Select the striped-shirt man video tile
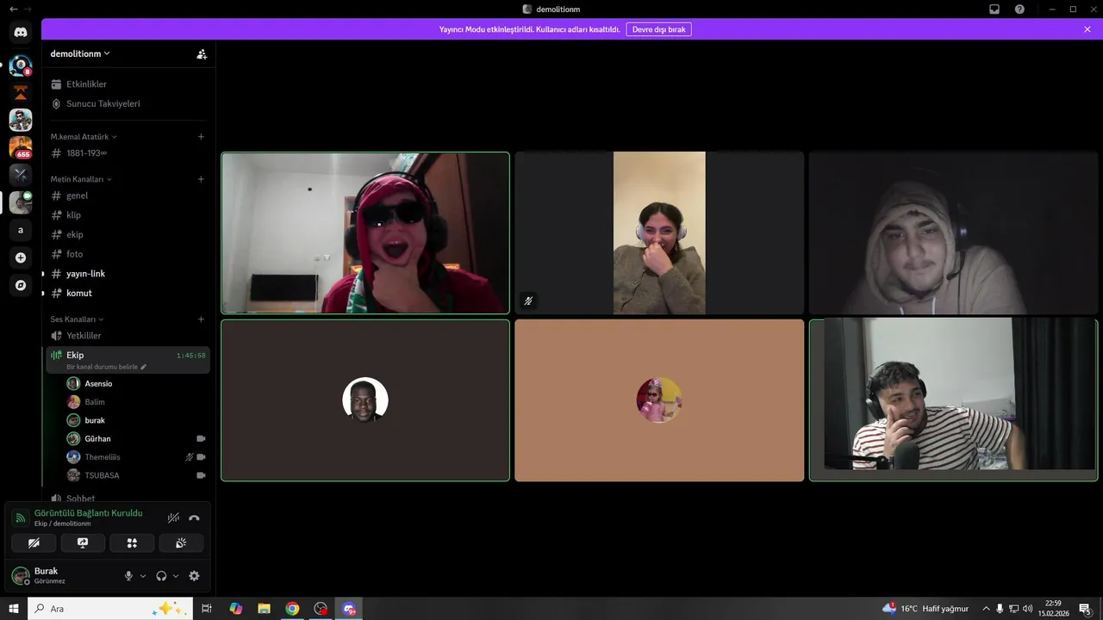The height and width of the screenshot is (620, 1103). point(953,400)
